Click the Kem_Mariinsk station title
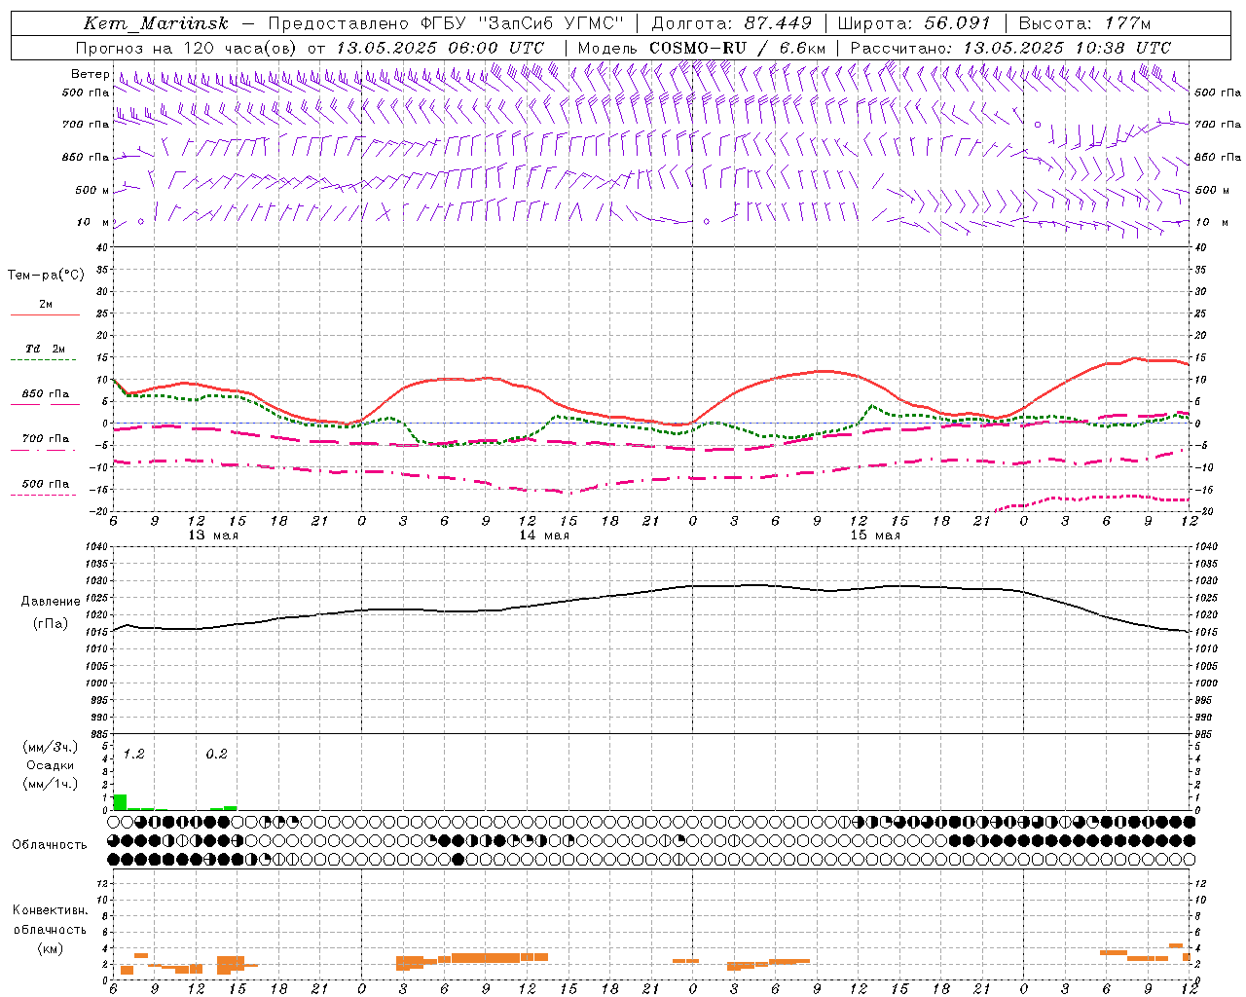The width and height of the screenshot is (1246, 997). (156, 23)
